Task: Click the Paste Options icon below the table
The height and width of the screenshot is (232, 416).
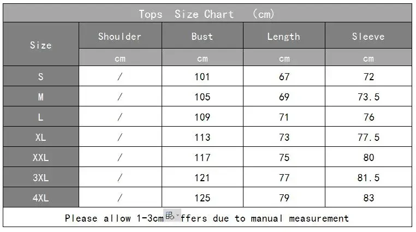Action: tap(169, 215)
